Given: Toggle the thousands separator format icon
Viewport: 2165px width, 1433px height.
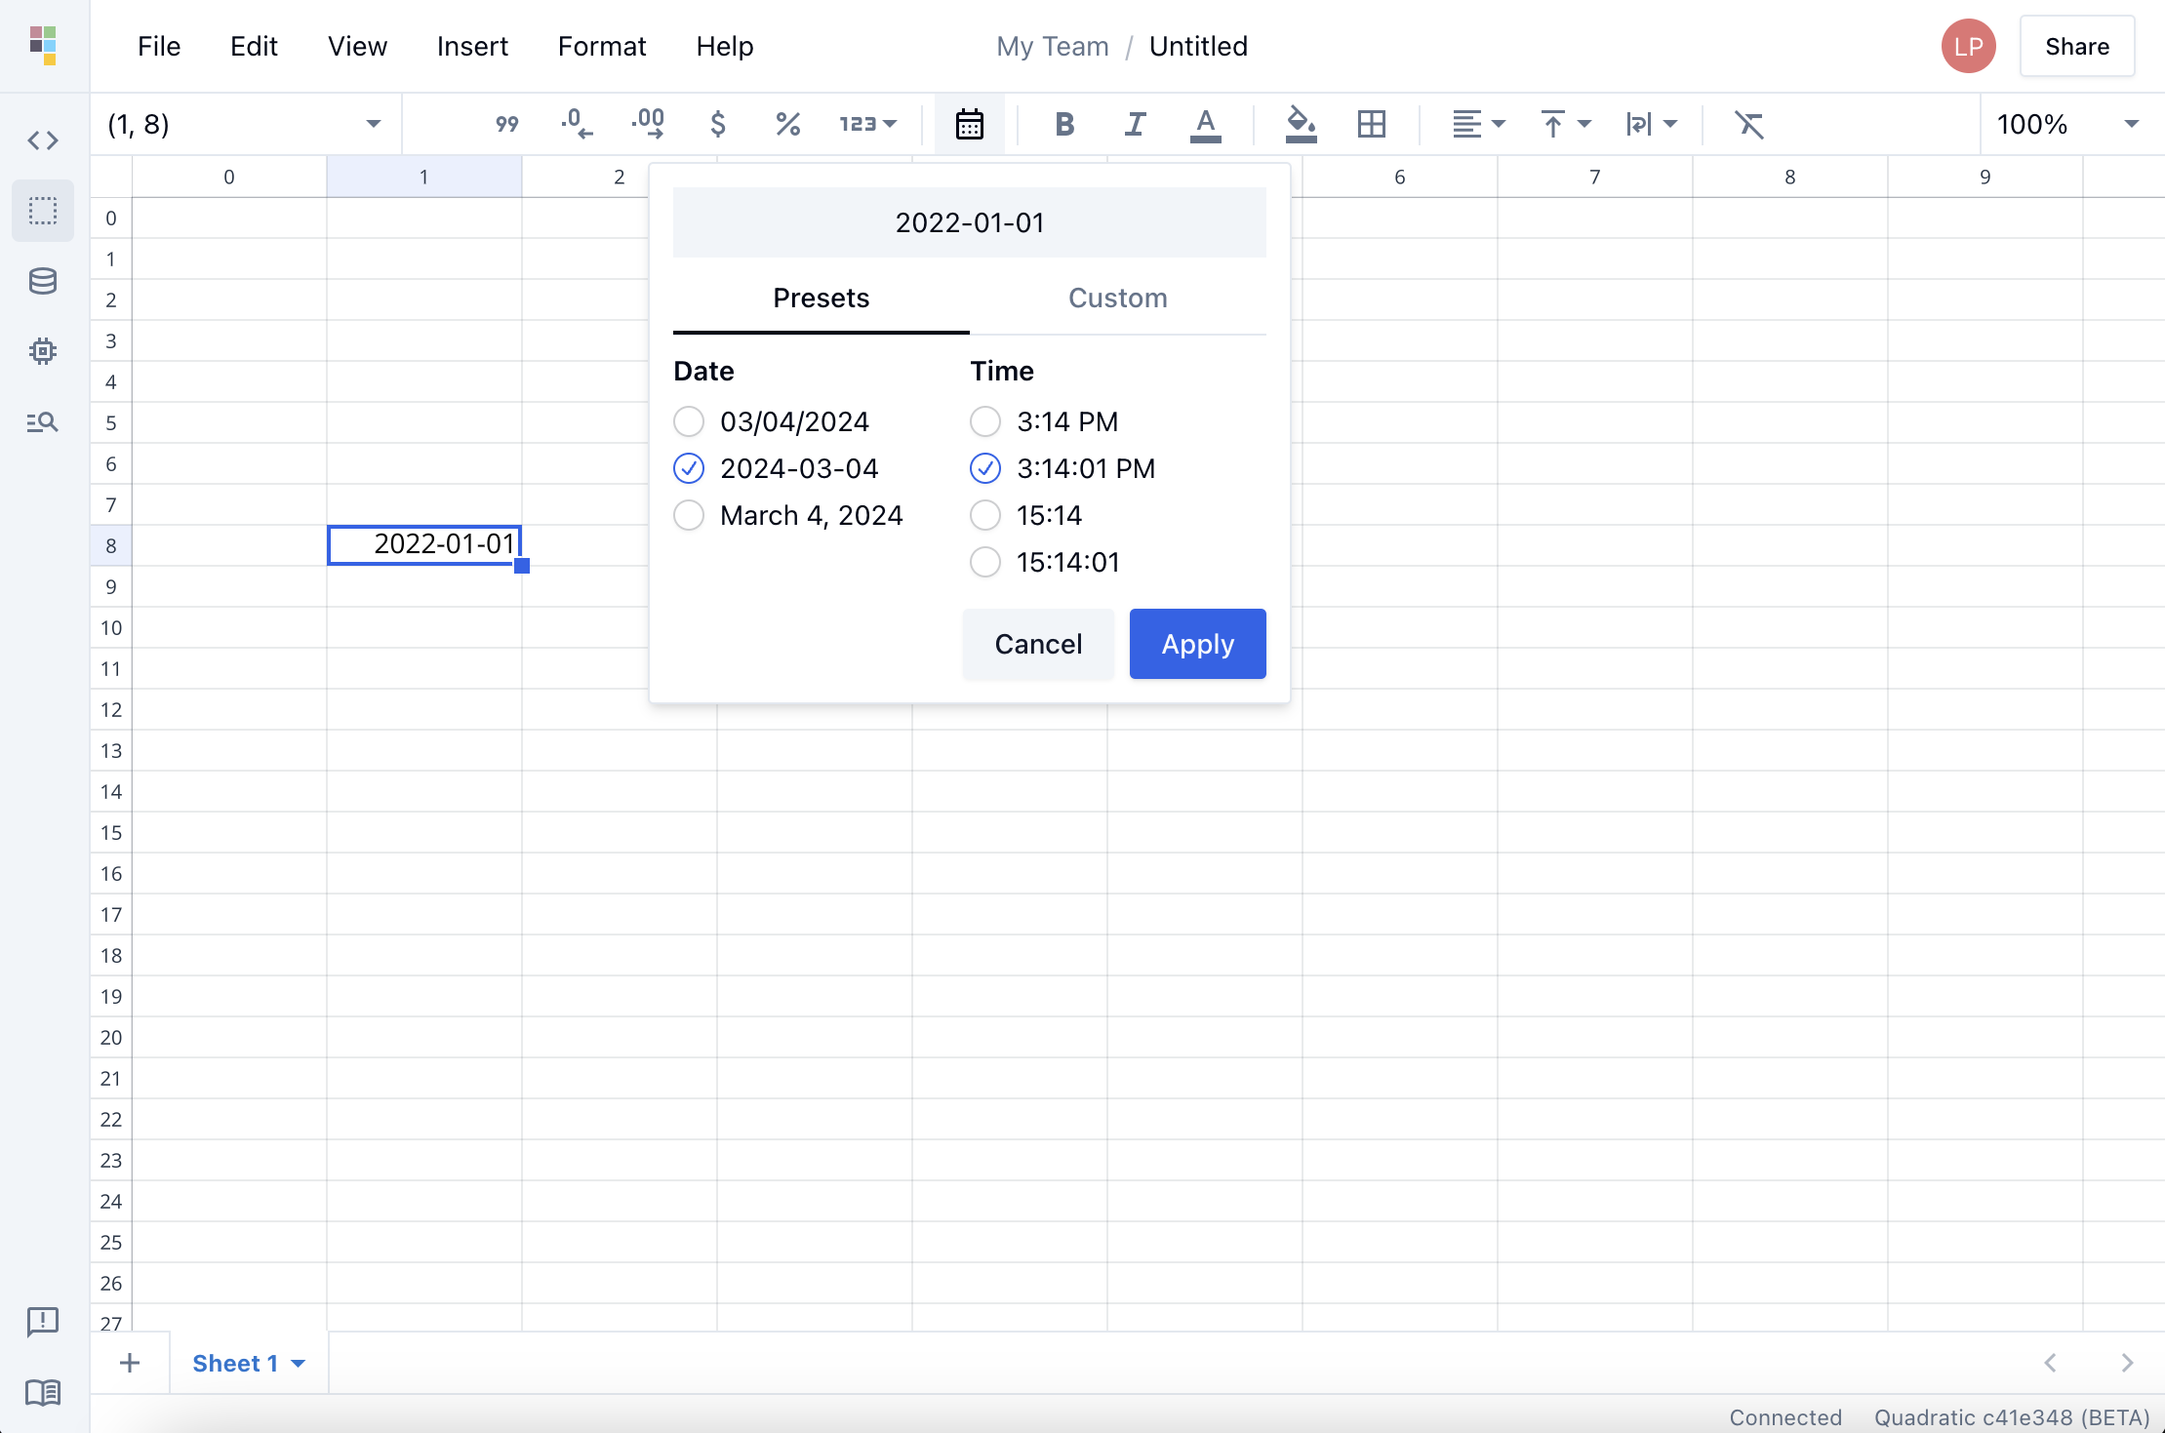Looking at the screenshot, I should click(507, 124).
